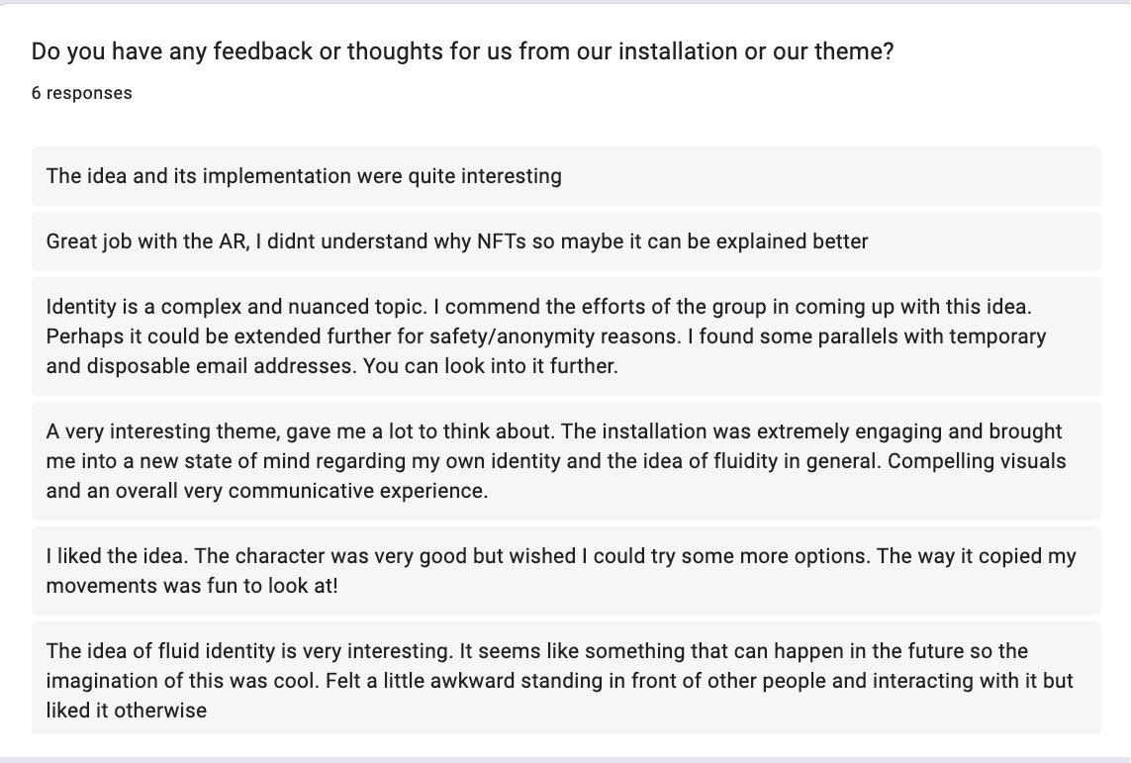Click the sentence "You can look into it further."
Screen dimensions: 1131x763
pyautogui.click(x=491, y=366)
